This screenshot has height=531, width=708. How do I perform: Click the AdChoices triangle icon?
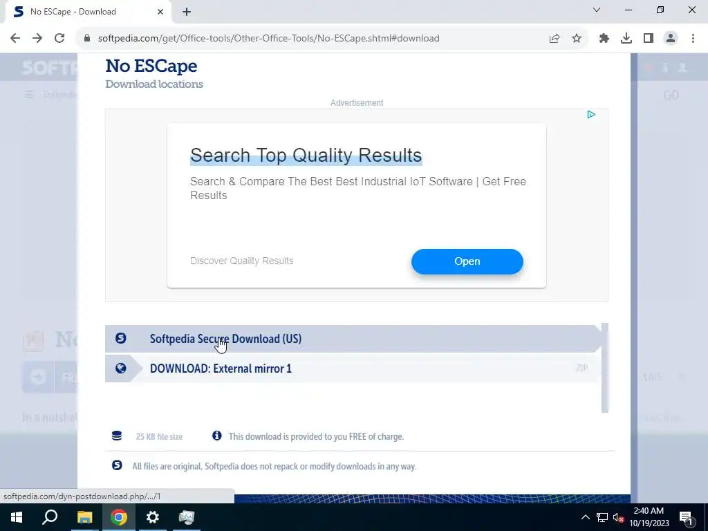[591, 115]
